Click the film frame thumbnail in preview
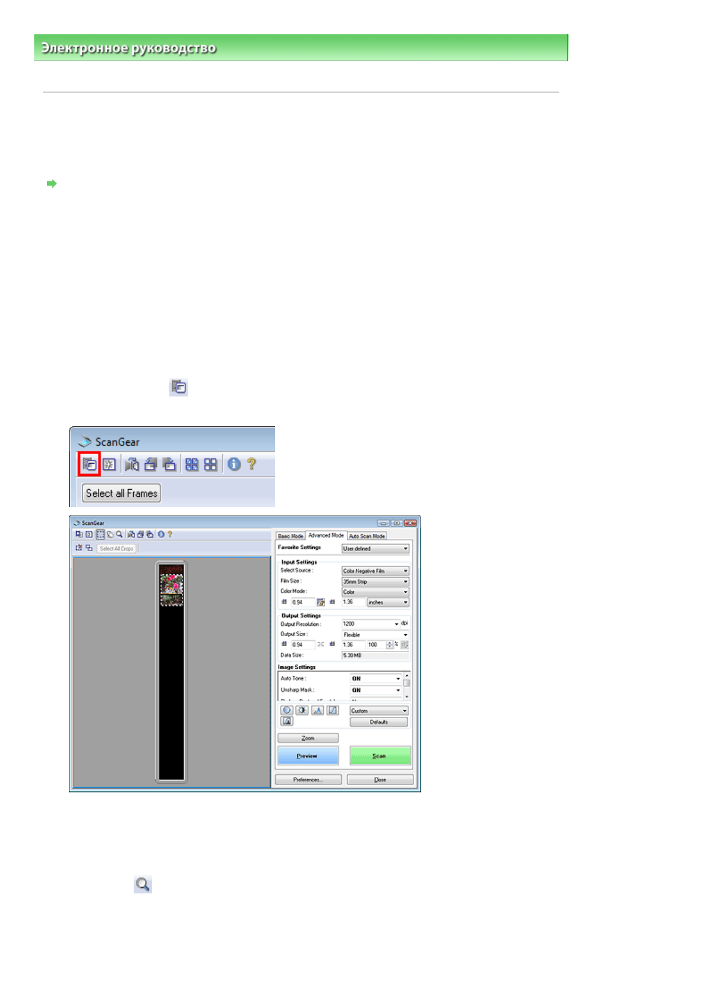This screenshot has height=1001, width=707. (171, 586)
